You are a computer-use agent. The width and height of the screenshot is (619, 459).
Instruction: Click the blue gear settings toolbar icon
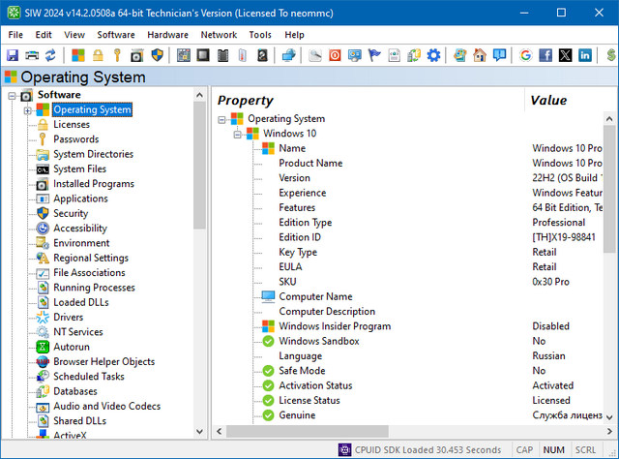434,55
